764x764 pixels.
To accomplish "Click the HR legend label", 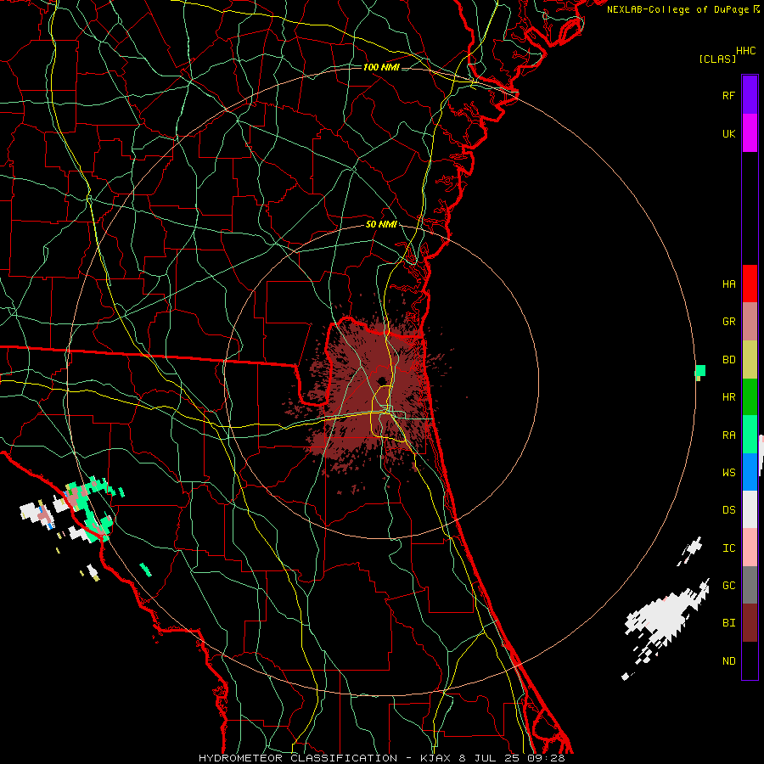I will click(x=728, y=397).
